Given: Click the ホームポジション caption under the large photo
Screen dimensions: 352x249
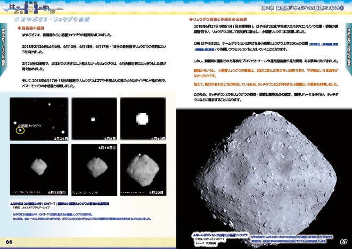Looking at the screenshot, I should click(220, 235).
